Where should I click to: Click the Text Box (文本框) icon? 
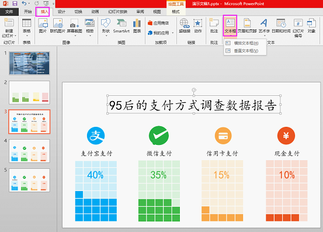click(230, 23)
